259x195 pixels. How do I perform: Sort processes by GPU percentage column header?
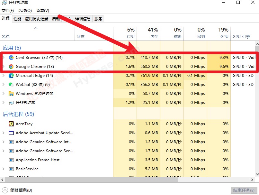[x=219, y=33]
